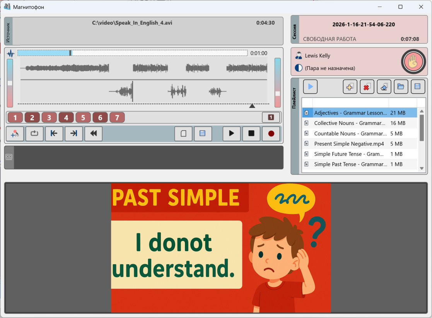Click the Stop playback button
This screenshot has height=318, width=432.
pos(251,133)
